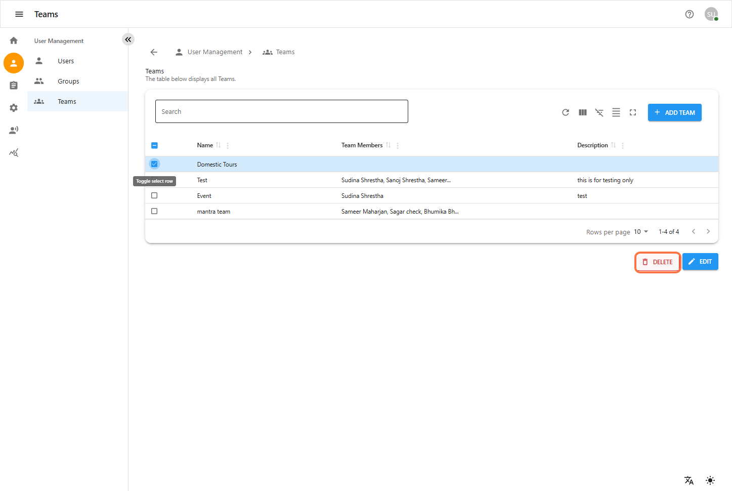Open the Rows per page dropdown
The height and width of the screenshot is (491, 732).
click(x=641, y=232)
